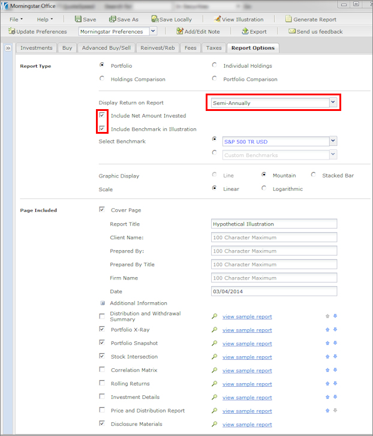Click the Client Name input field
This screenshot has height=436, width=373.
(273, 237)
